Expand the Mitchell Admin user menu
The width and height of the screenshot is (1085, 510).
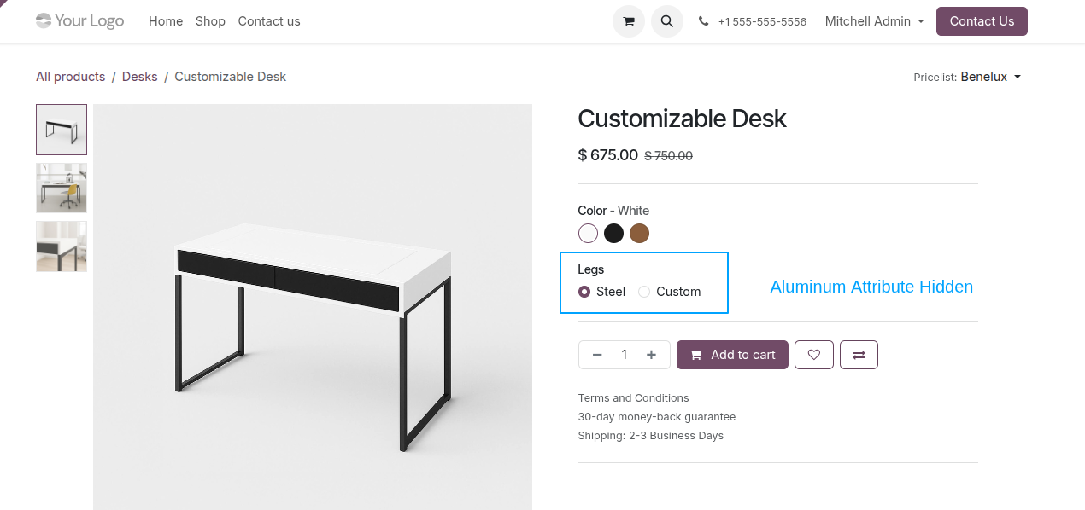click(x=875, y=21)
